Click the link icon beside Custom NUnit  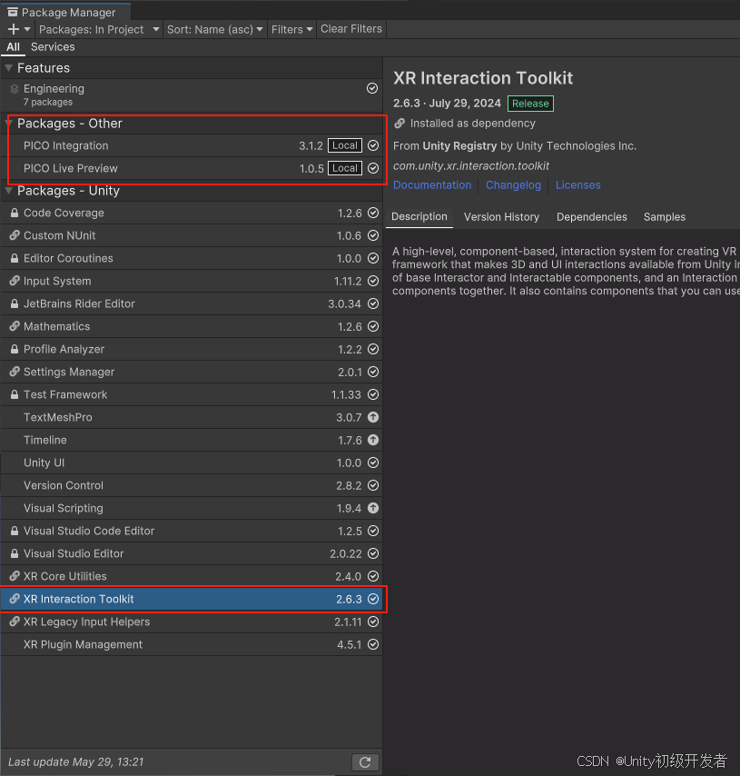(15, 235)
